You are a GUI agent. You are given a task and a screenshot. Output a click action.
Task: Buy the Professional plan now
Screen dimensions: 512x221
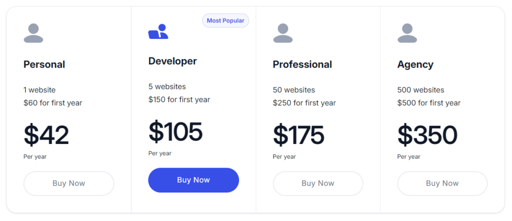click(318, 183)
